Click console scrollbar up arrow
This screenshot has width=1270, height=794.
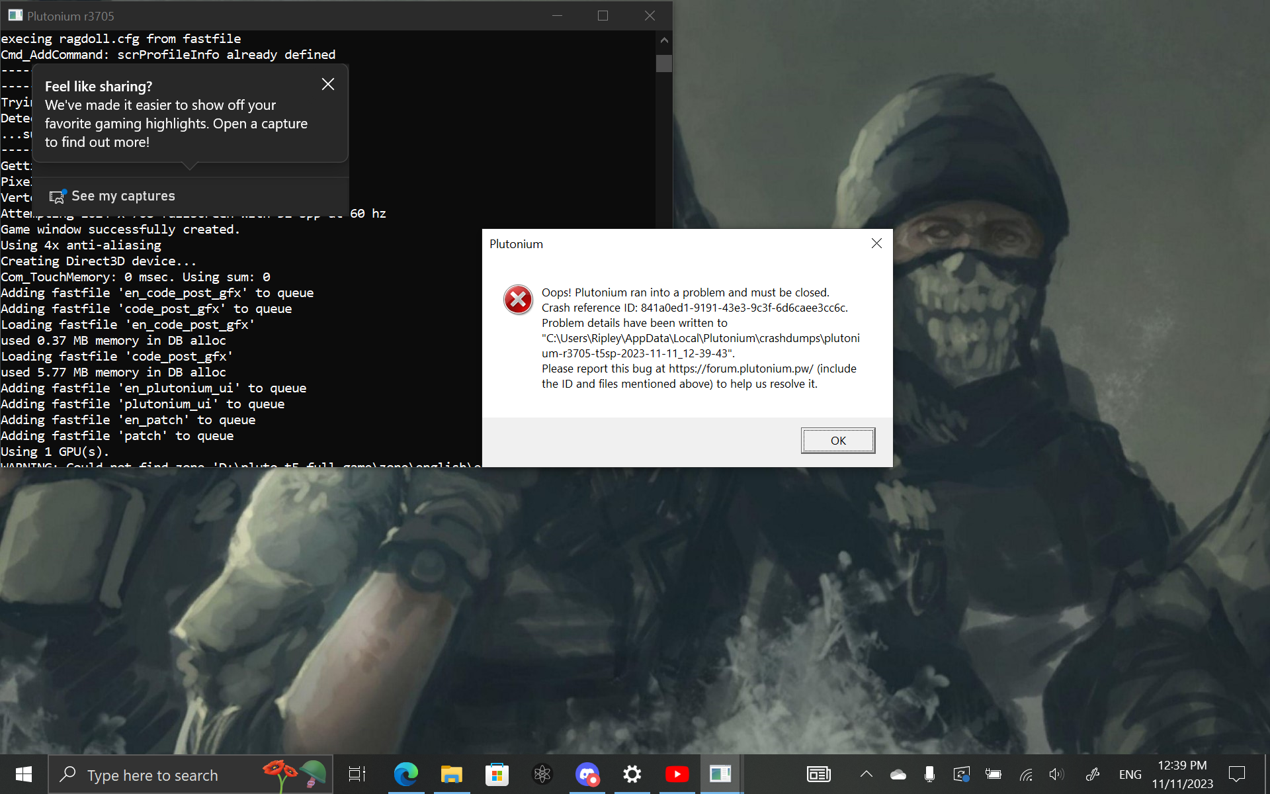coord(664,40)
